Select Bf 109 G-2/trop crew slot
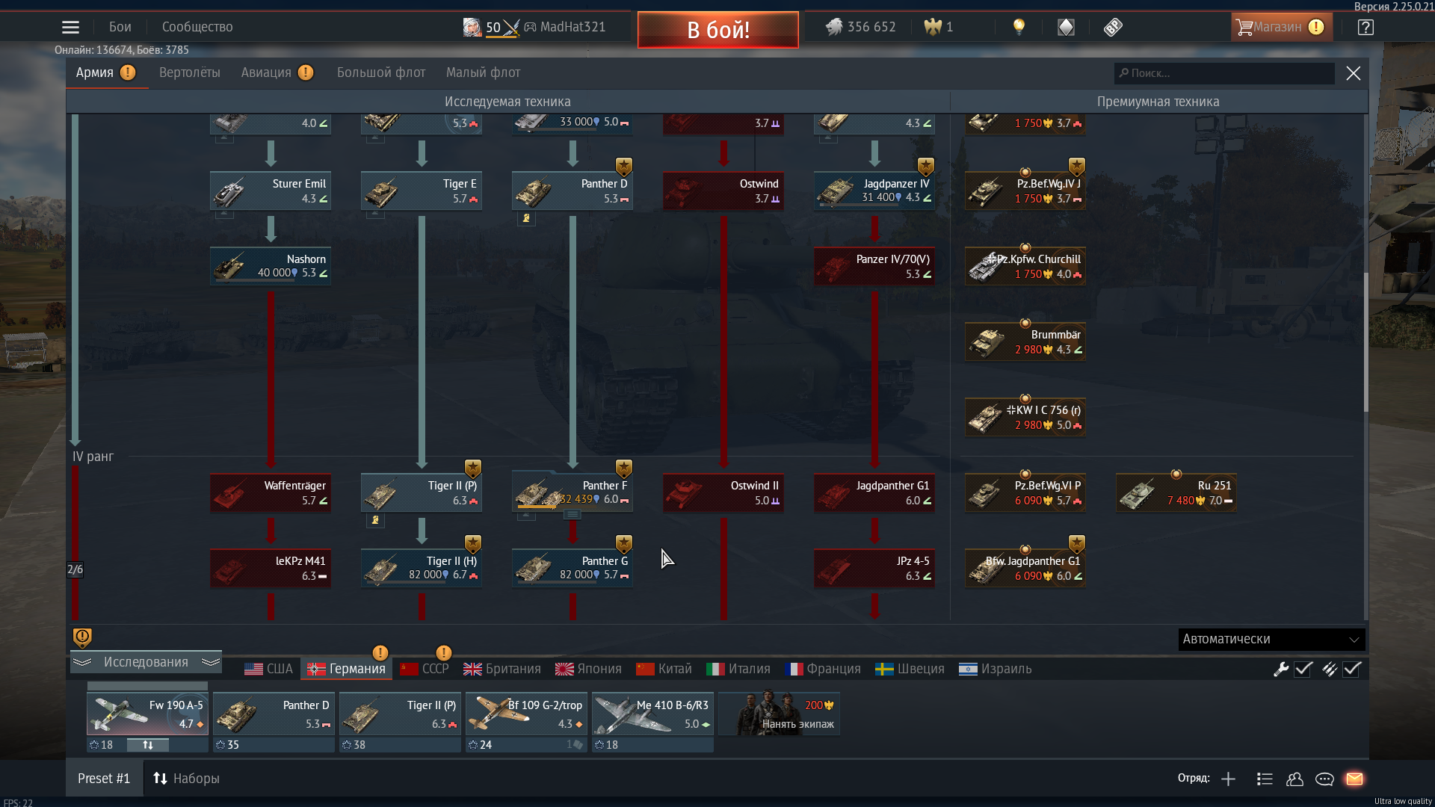1435x807 pixels. tap(526, 714)
